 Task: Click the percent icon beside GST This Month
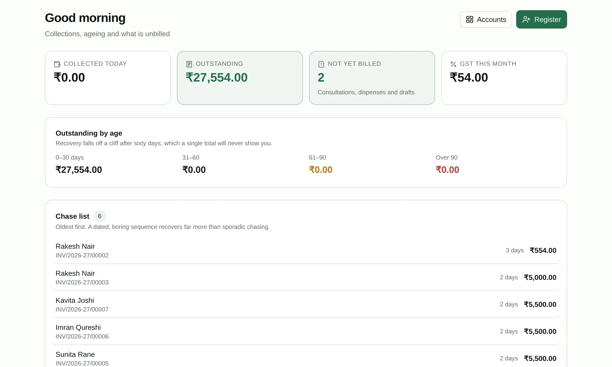tap(453, 64)
